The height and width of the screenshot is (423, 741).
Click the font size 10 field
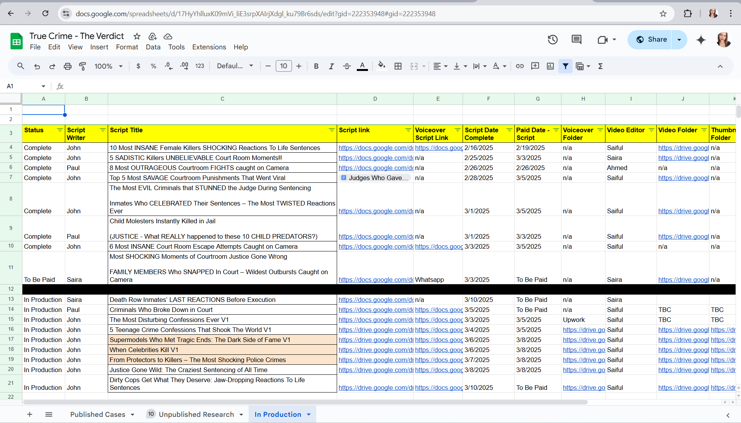coord(284,66)
